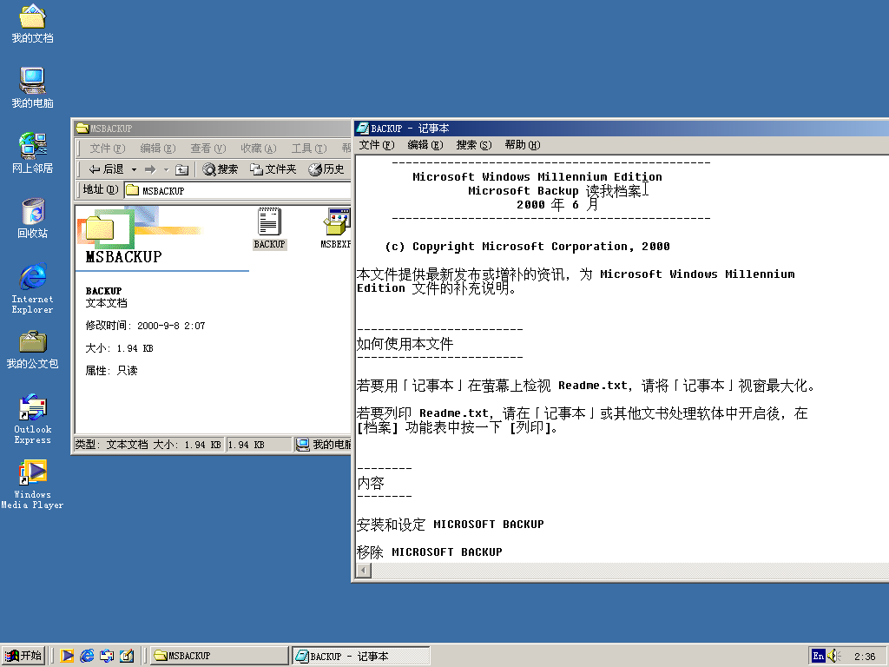Open 编辑(E) menu in MSBACKUP window

tap(158, 149)
